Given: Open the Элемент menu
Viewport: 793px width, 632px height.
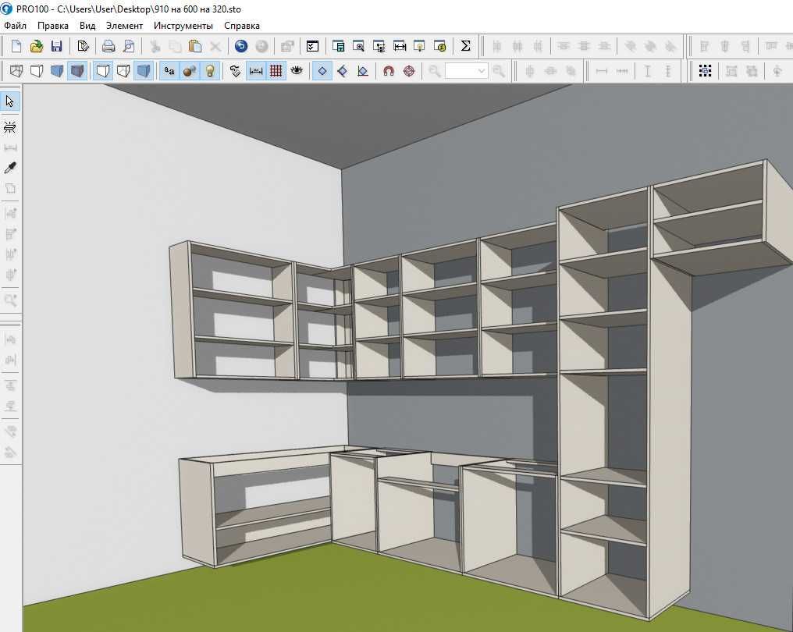Looking at the screenshot, I should [x=124, y=25].
